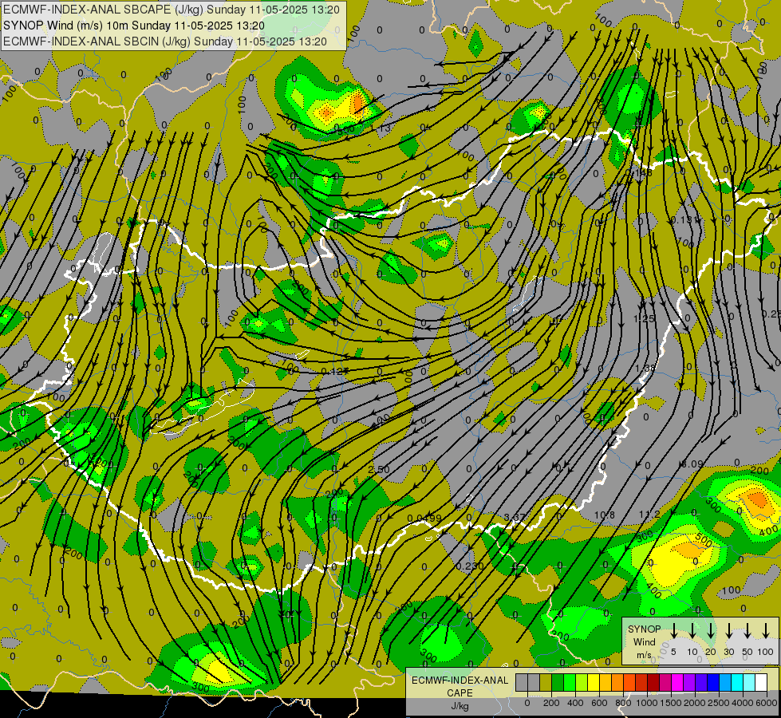Click the 800 tick label on CAPE scale
The width and height of the screenshot is (781, 718).
[623, 703]
